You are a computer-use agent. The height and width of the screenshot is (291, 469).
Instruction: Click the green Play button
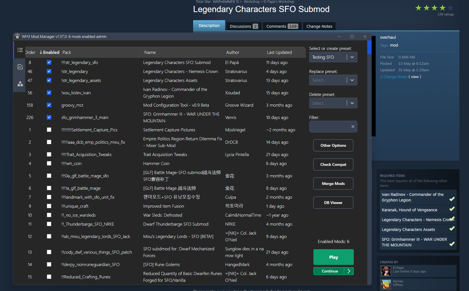pyautogui.click(x=333, y=257)
